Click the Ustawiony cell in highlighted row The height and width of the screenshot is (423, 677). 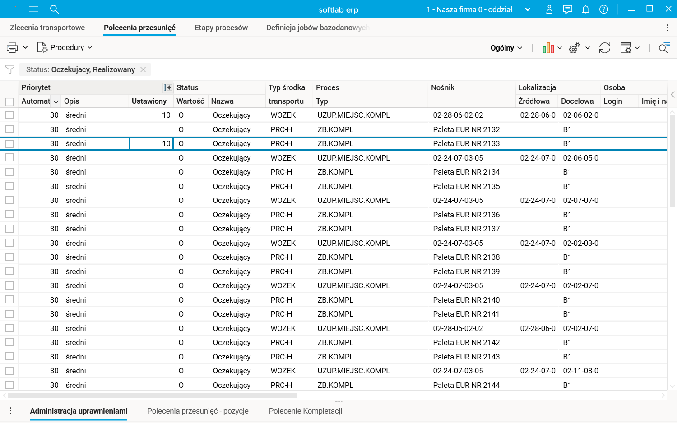pos(151,143)
